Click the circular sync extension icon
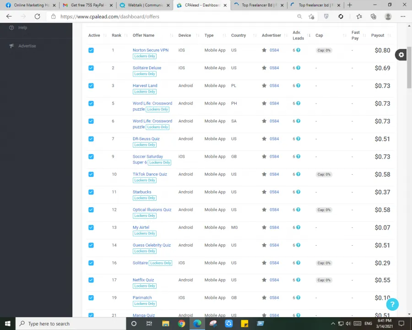Image resolution: width=412 pixels, height=330 pixels. (341, 16)
